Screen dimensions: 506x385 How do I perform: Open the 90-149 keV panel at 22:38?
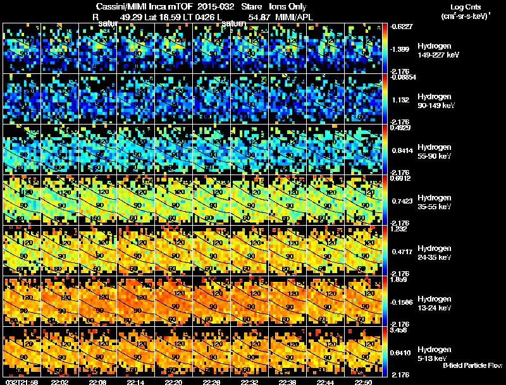tap(288, 99)
